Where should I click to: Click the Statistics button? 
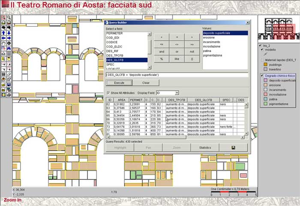click(204, 147)
